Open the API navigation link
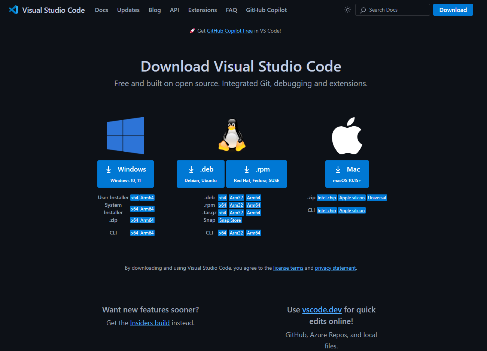487x351 pixels. (174, 10)
